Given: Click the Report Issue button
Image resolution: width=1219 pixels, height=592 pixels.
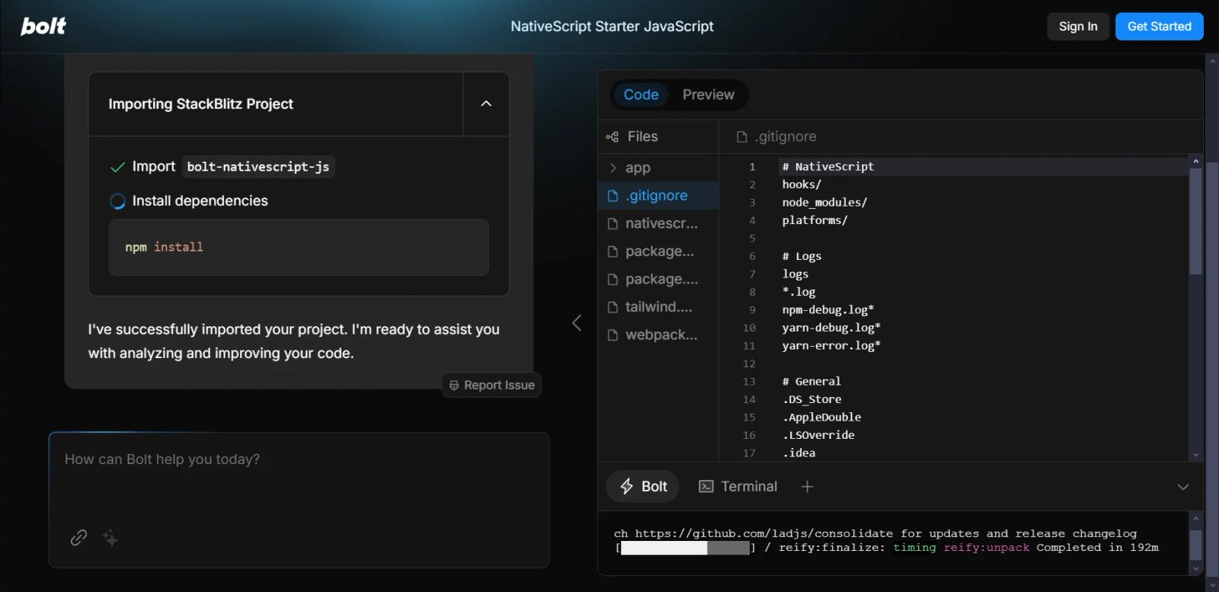Looking at the screenshot, I should pyautogui.click(x=491, y=386).
